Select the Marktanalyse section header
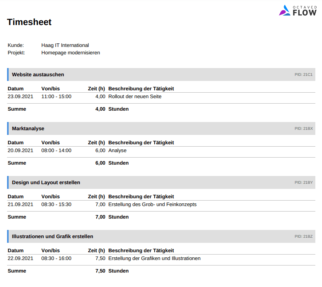322x287 pixels. tap(28, 129)
